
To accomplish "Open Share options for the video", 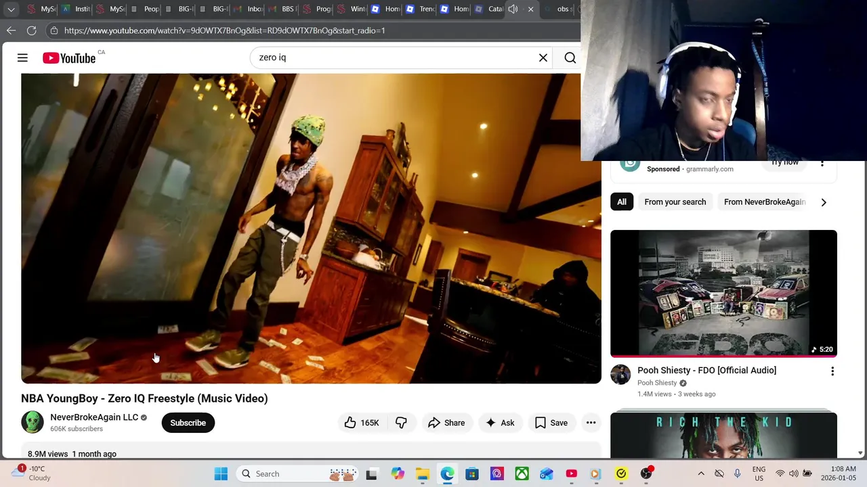I will pos(446,423).
